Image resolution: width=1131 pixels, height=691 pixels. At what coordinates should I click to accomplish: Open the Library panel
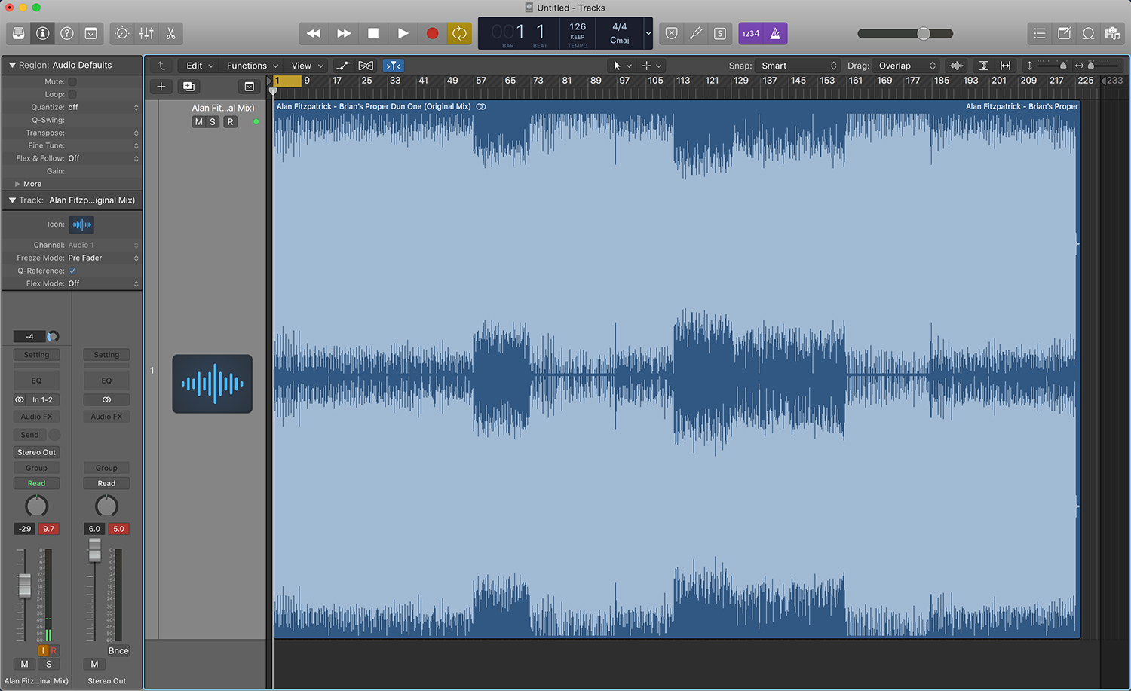[18, 33]
